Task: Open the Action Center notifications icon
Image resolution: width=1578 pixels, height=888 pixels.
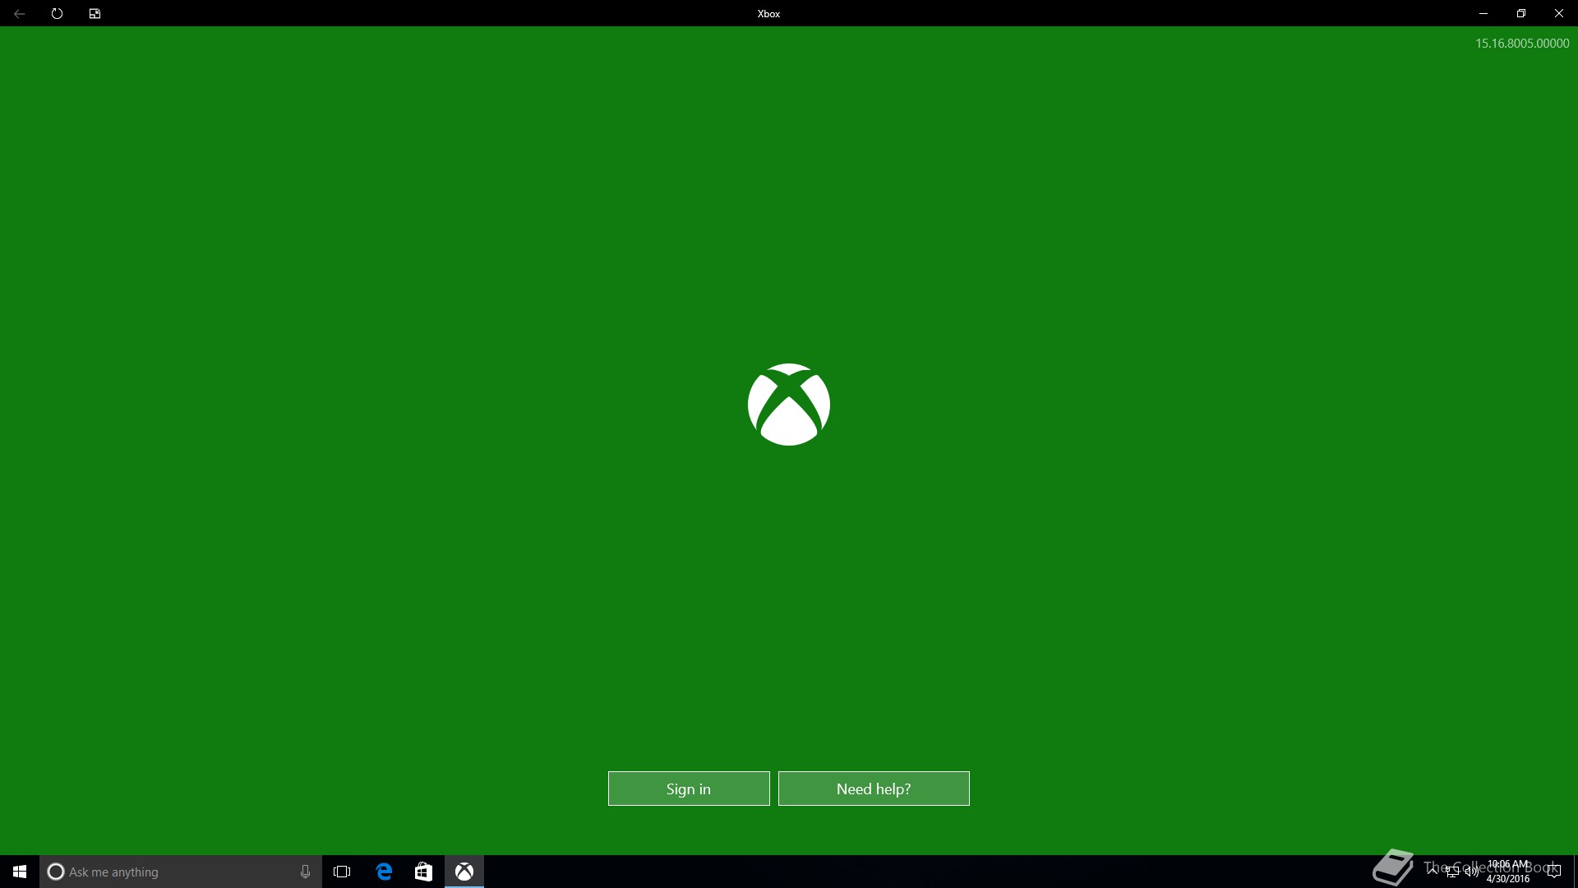Action: click(1553, 872)
